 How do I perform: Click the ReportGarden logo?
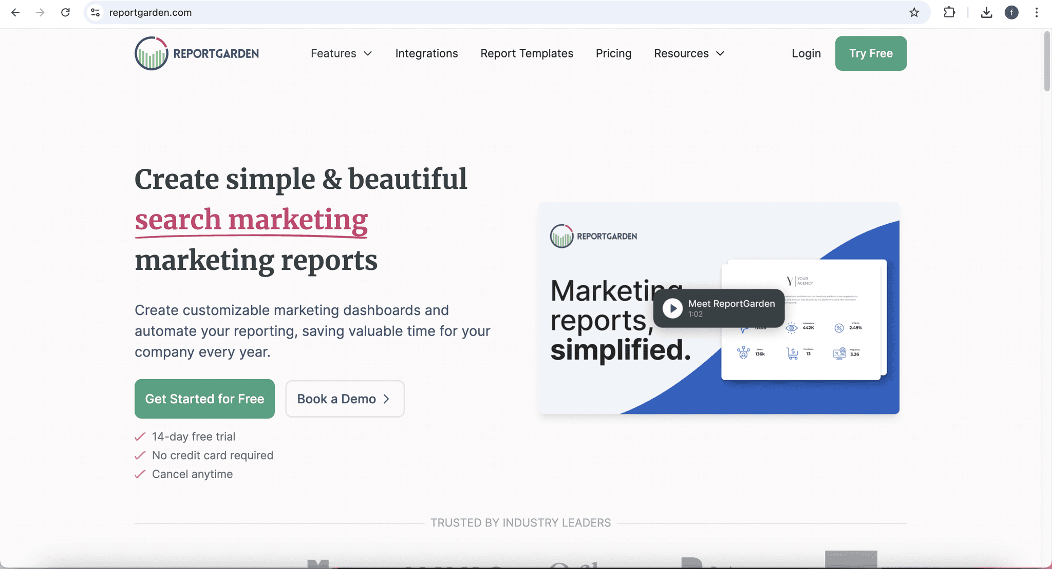[196, 53]
